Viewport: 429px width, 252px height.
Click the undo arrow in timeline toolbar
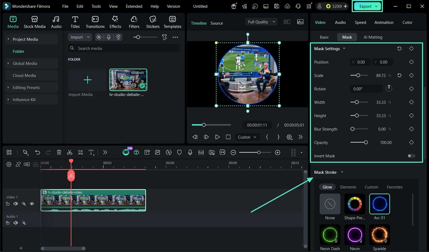[38, 152]
